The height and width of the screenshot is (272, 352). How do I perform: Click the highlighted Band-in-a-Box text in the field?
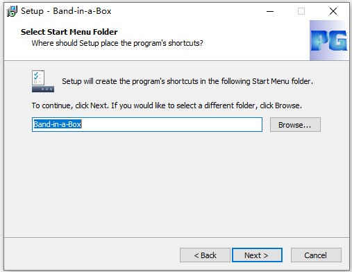(57, 124)
